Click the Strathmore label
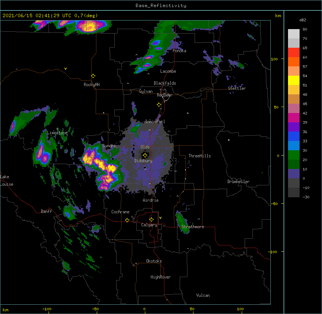322x314 pixels. coord(193,227)
